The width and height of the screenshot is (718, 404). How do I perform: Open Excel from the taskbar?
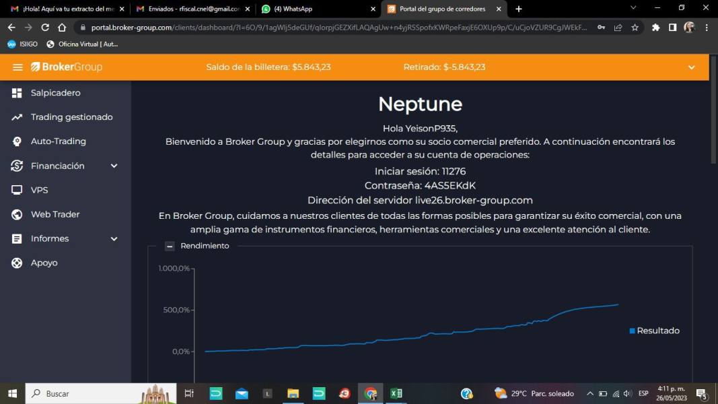point(396,393)
